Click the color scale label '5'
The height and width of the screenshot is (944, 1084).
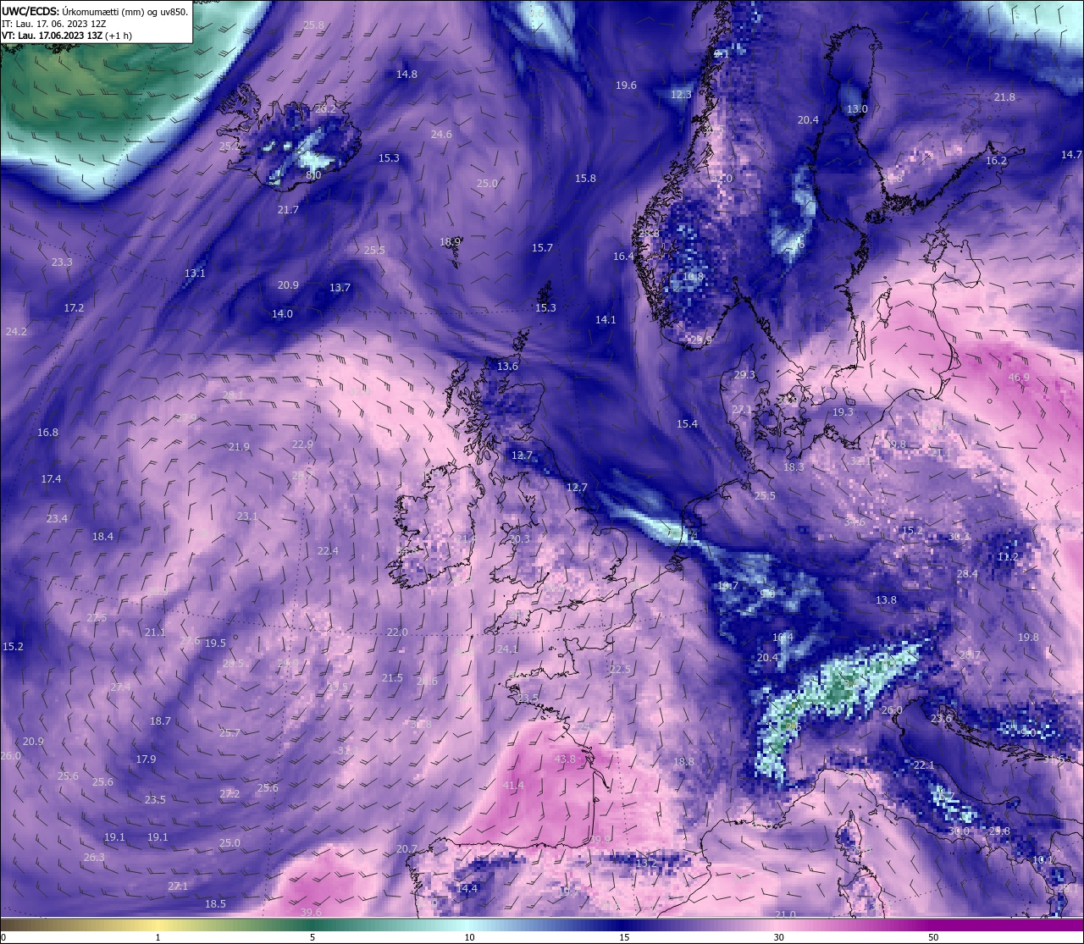[312, 937]
